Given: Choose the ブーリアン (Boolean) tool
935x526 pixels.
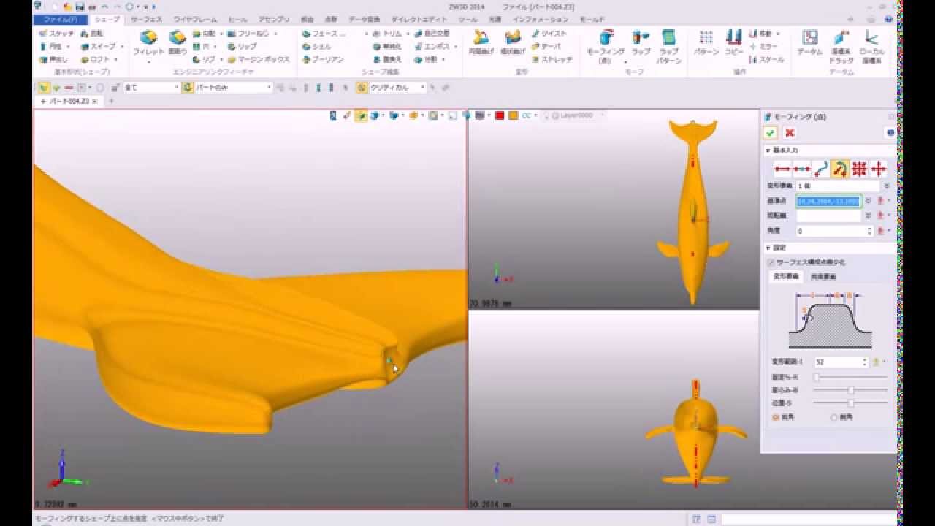Looking at the screenshot, I should pos(323,59).
